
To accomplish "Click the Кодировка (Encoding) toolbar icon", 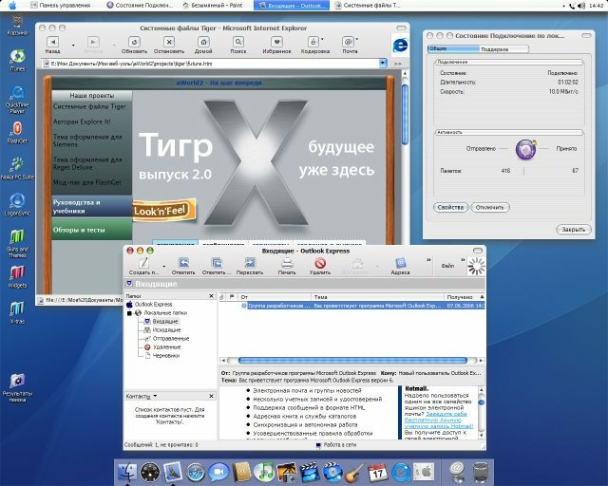I will (313, 42).
